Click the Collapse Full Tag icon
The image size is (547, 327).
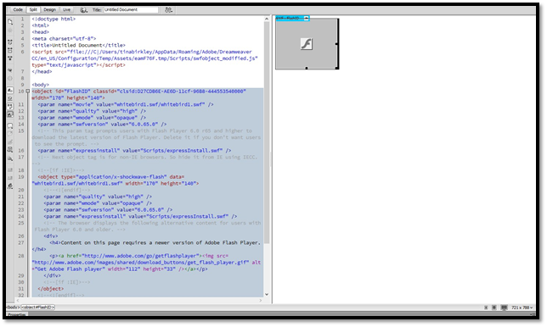(10, 42)
